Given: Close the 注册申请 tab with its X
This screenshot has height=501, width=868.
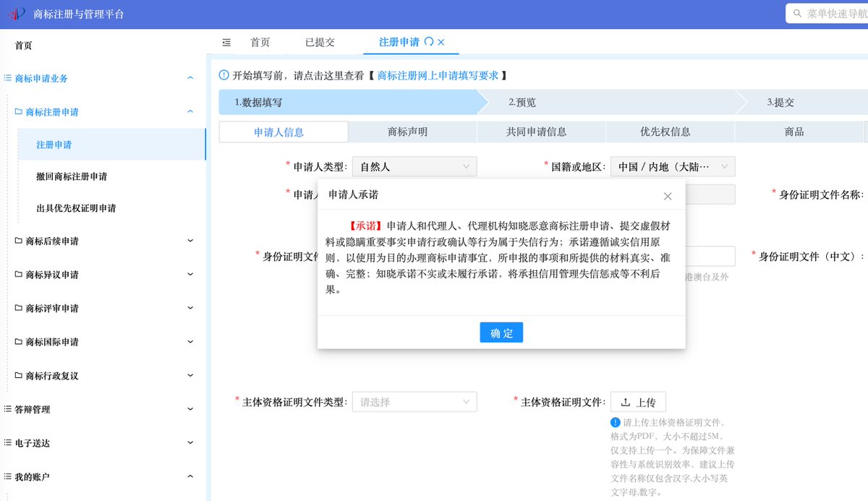Looking at the screenshot, I should 441,42.
